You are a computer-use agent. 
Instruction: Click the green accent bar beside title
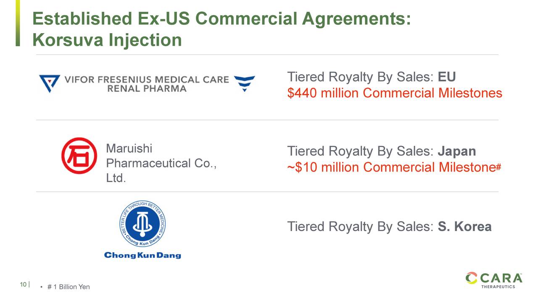click(18, 23)
